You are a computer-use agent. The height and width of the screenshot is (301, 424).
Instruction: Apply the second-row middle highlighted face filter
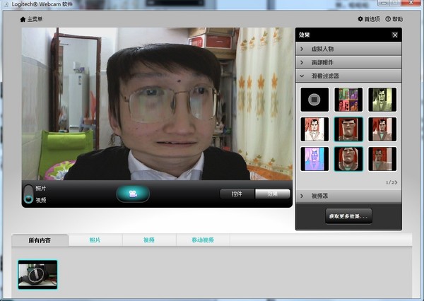(348, 129)
